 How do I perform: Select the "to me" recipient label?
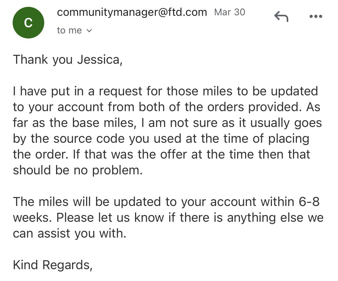pyautogui.click(x=69, y=31)
